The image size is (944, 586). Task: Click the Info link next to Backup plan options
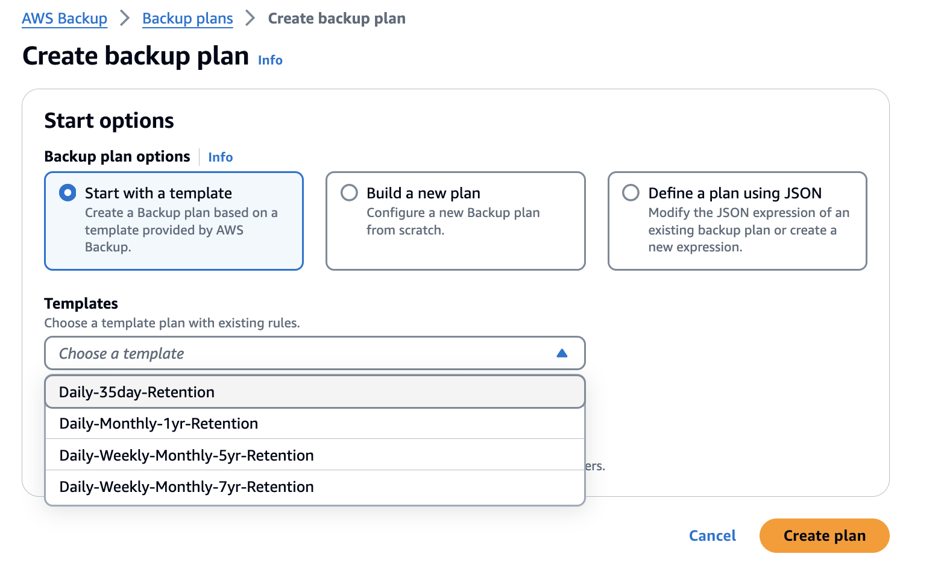tap(220, 157)
